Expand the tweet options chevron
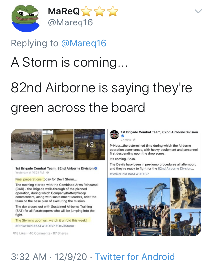Viewport: 212px width, 261px height. click(x=198, y=11)
